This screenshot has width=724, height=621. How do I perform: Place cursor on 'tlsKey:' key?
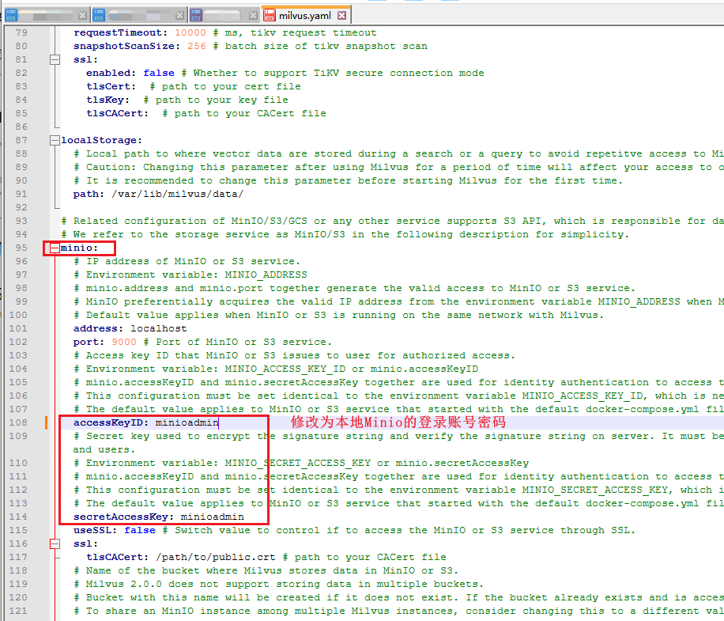pos(107,100)
